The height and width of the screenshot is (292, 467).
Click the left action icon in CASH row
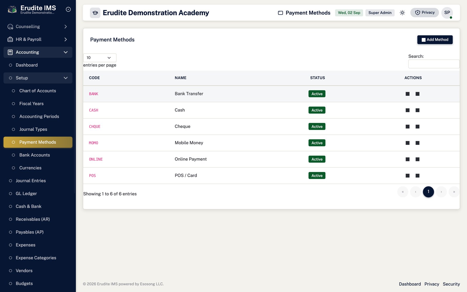(407, 110)
